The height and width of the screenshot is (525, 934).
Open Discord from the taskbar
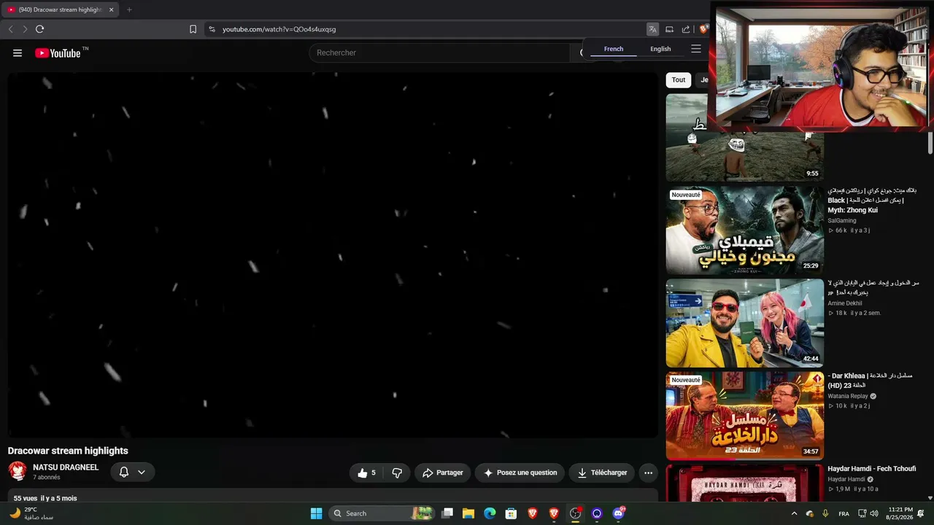[x=619, y=513]
